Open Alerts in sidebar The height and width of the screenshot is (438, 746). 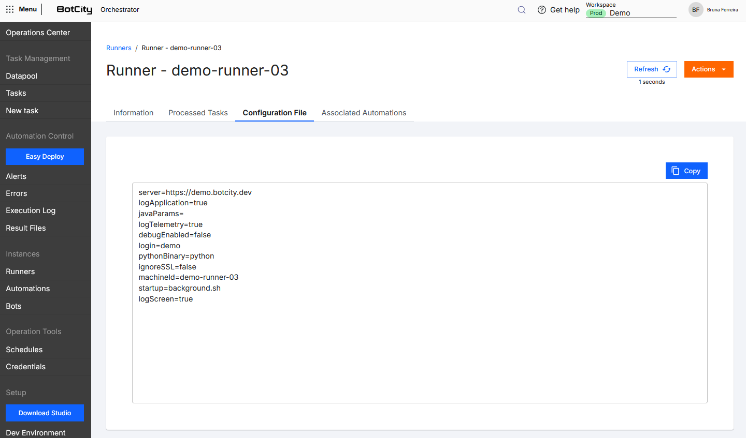[46, 176]
